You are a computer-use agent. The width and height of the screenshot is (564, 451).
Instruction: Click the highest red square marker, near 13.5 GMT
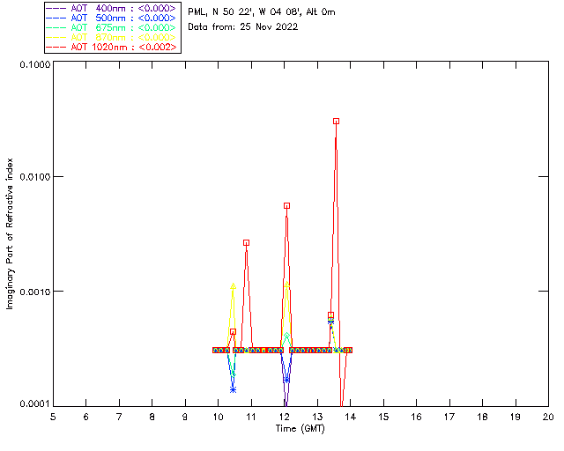(336, 122)
